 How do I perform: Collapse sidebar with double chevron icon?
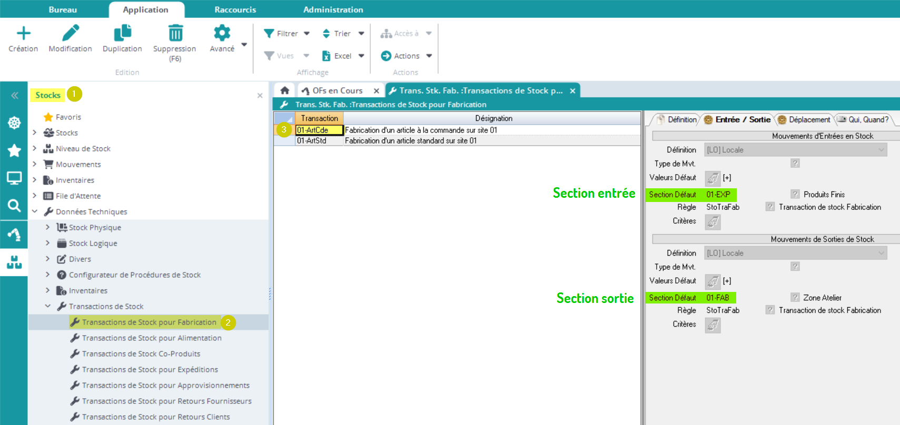[14, 95]
